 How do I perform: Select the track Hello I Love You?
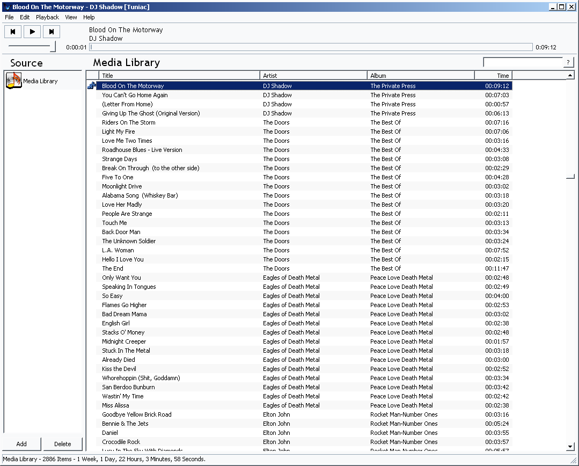[x=305, y=259]
